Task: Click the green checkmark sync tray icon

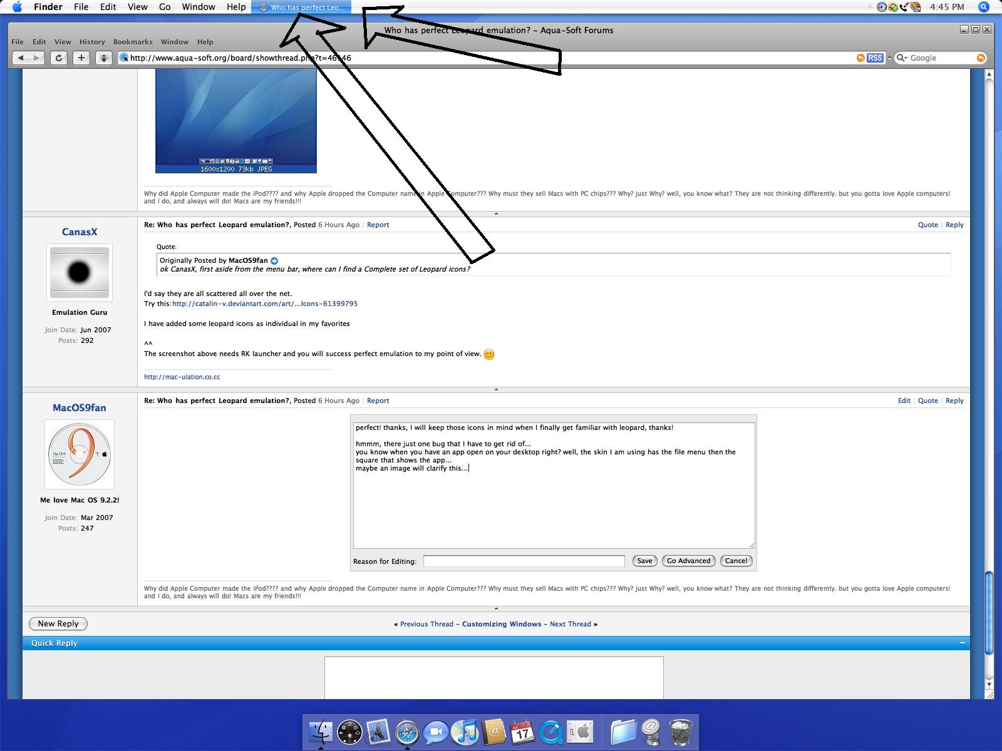Action: click(x=894, y=7)
